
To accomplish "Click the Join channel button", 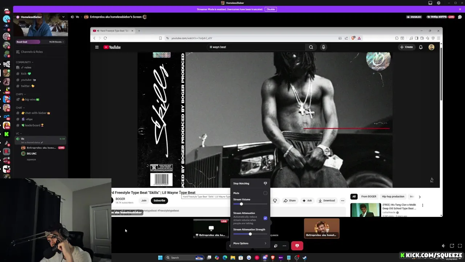I will [144, 201].
